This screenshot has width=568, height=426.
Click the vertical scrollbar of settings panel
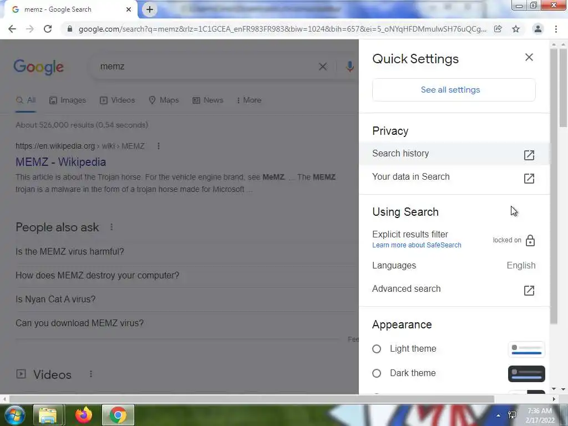tap(554, 186)
